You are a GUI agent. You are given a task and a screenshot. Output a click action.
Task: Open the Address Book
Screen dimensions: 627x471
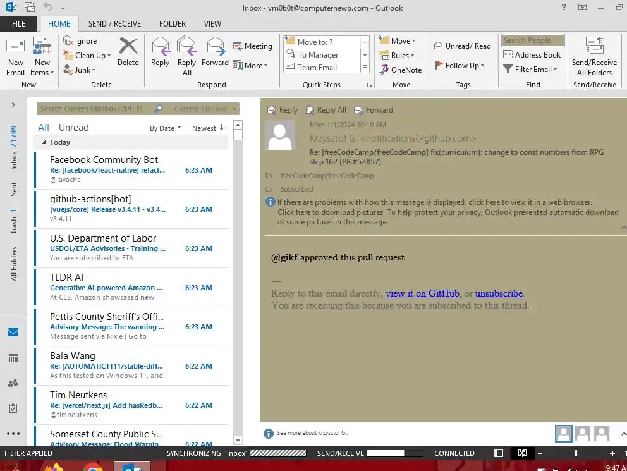[532, 54]
